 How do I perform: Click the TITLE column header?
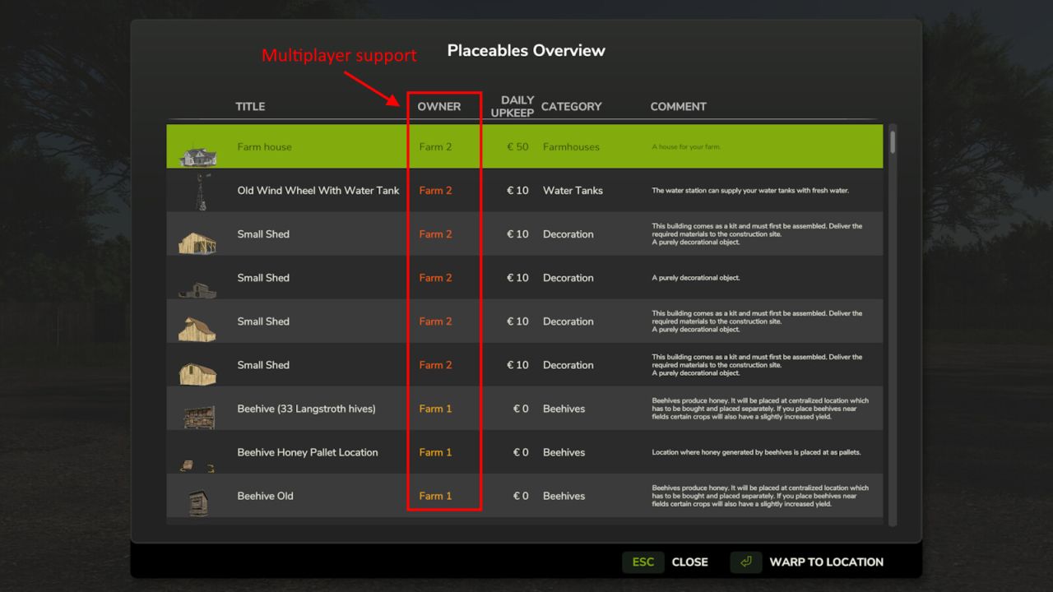(x=249, y=106)
